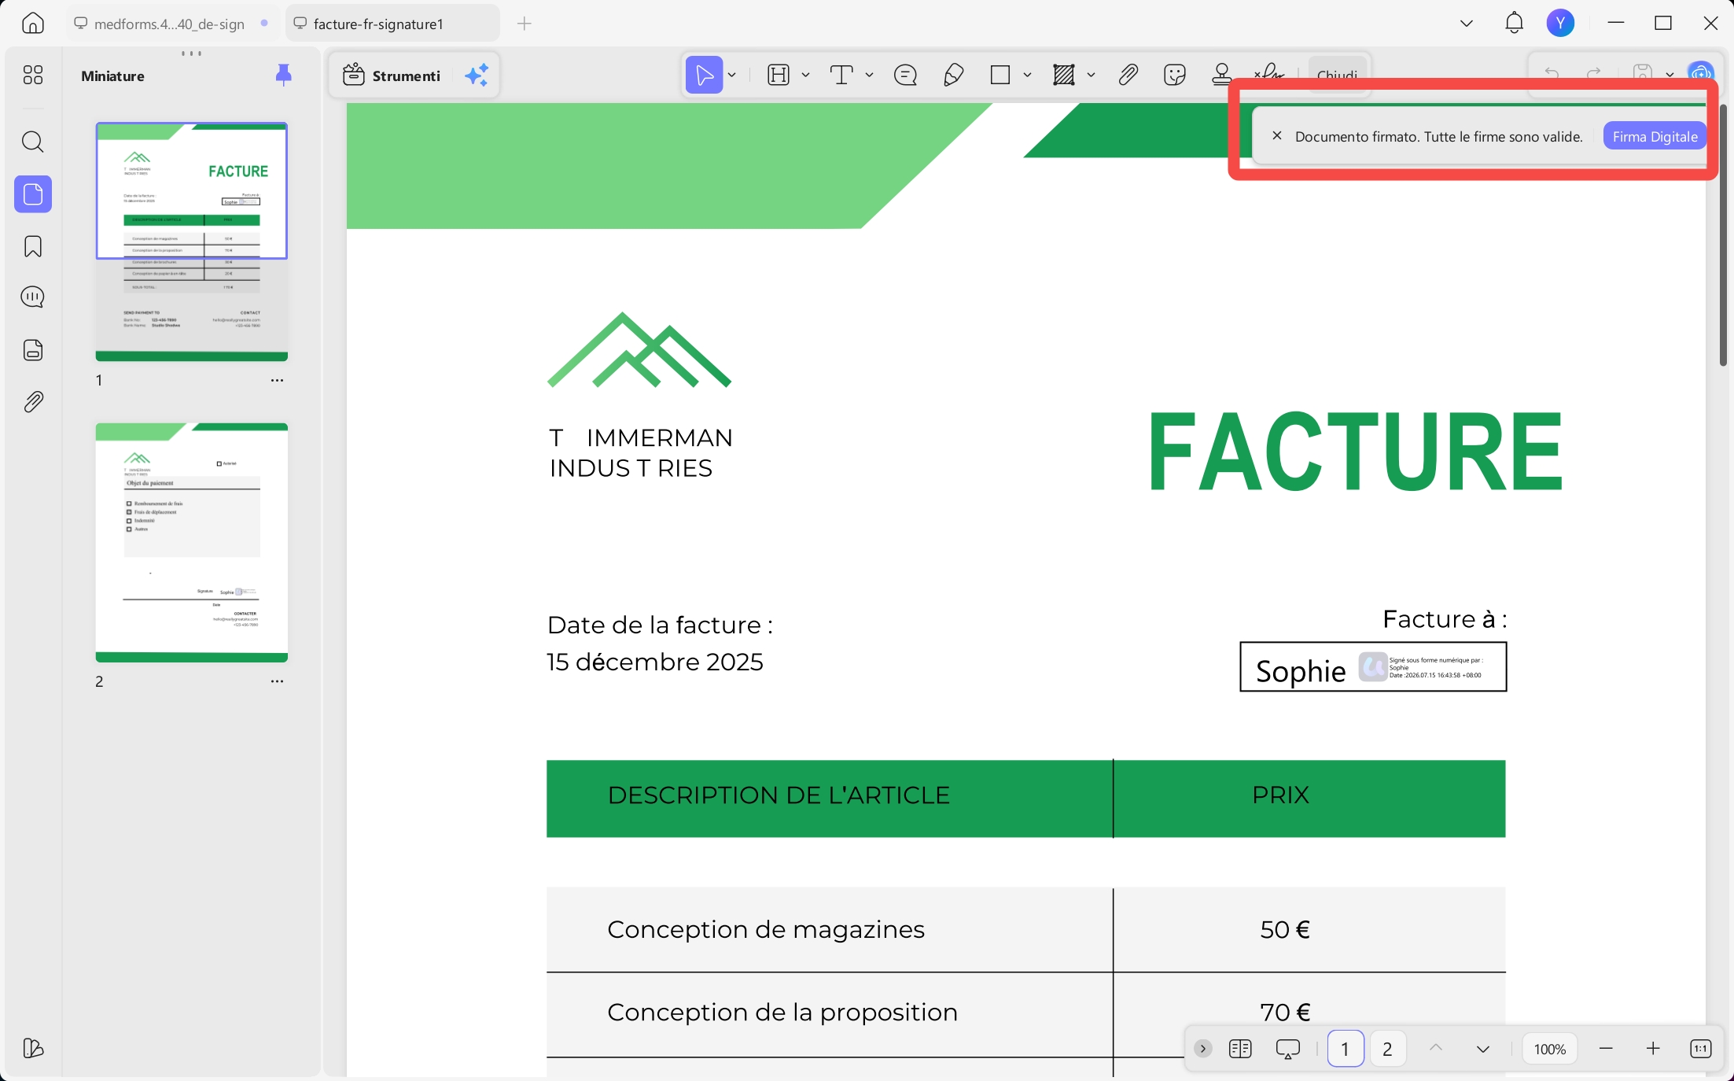Expand the pointer tool dropdown arrow

[x=732, y=76]
